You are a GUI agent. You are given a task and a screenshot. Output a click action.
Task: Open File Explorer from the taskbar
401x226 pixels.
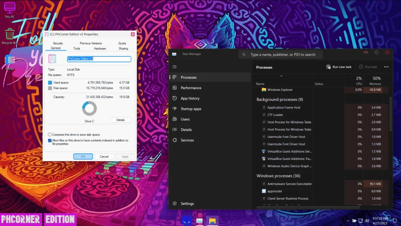[x=212, y=220]
